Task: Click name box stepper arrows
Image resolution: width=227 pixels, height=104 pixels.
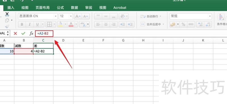Action: pos(8,33)
